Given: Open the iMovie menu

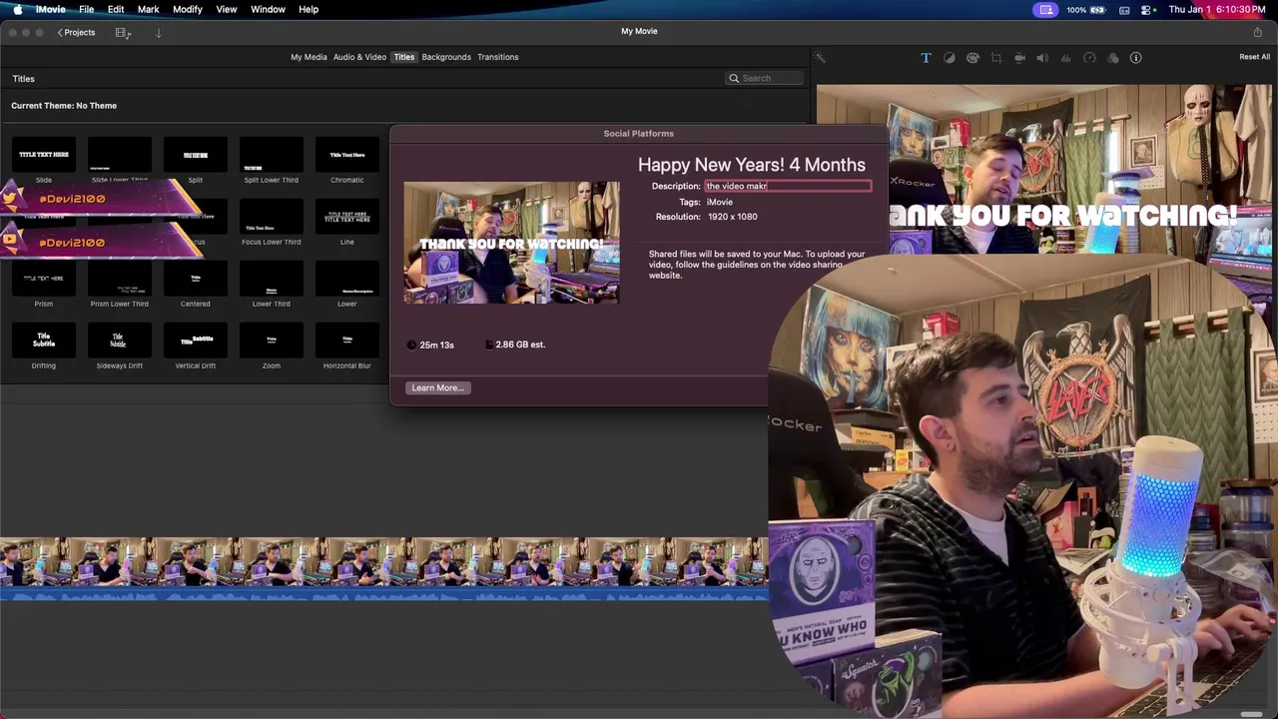Looking at the screenshot, I should tap(50, 9).
